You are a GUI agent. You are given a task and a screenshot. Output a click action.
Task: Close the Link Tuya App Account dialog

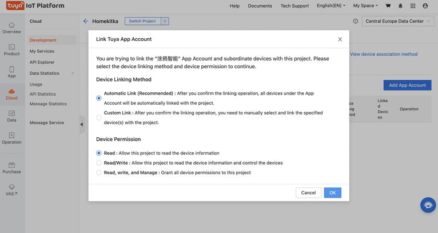(340, 39)
